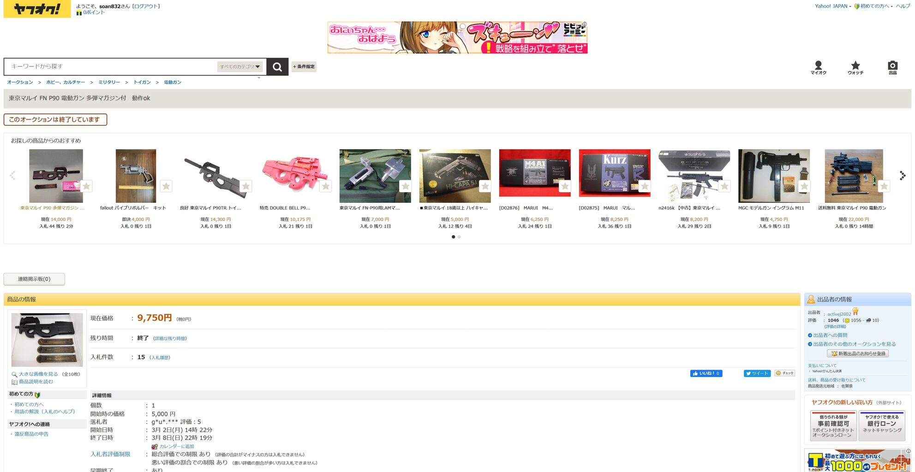Star the ハイキャパ HI-CAPA 5.1 item

click(x=485, y=186)
